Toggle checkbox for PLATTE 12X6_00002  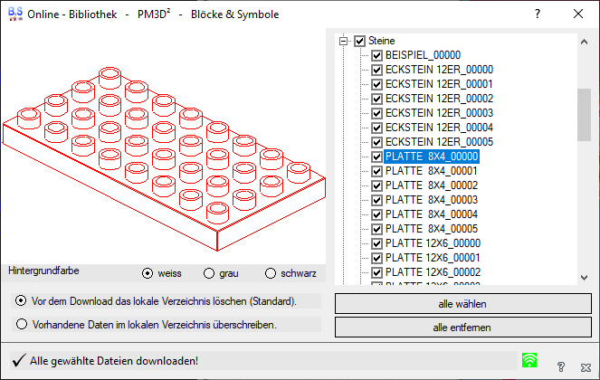click(x=376, y=272)
